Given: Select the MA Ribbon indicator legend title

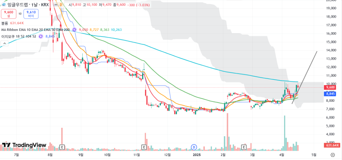Looking at the screenshot, I should click(36, 30).
